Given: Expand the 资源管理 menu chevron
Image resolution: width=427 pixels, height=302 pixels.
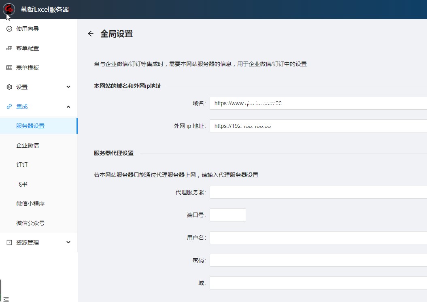Looking at the screenshot, I should [68, 242].
